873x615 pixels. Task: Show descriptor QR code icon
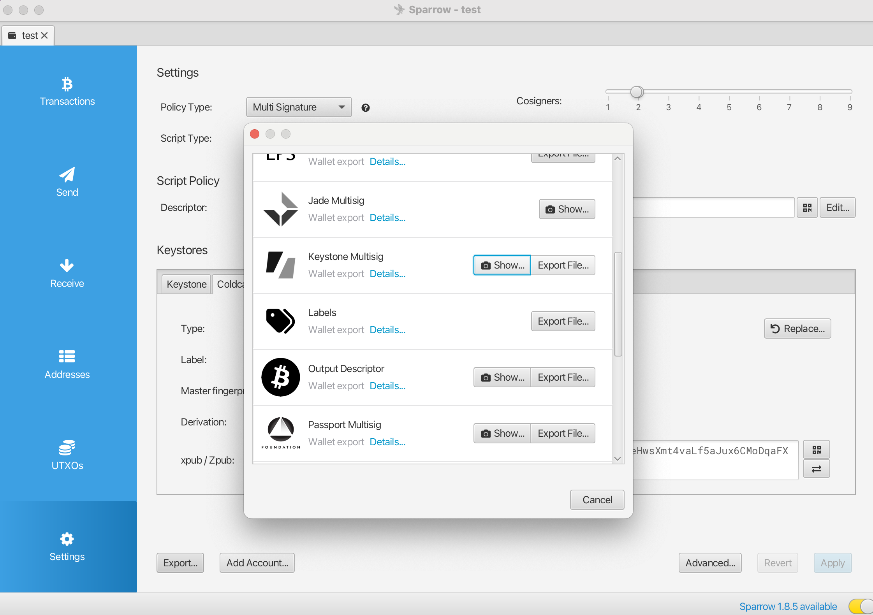coord(807,208)
